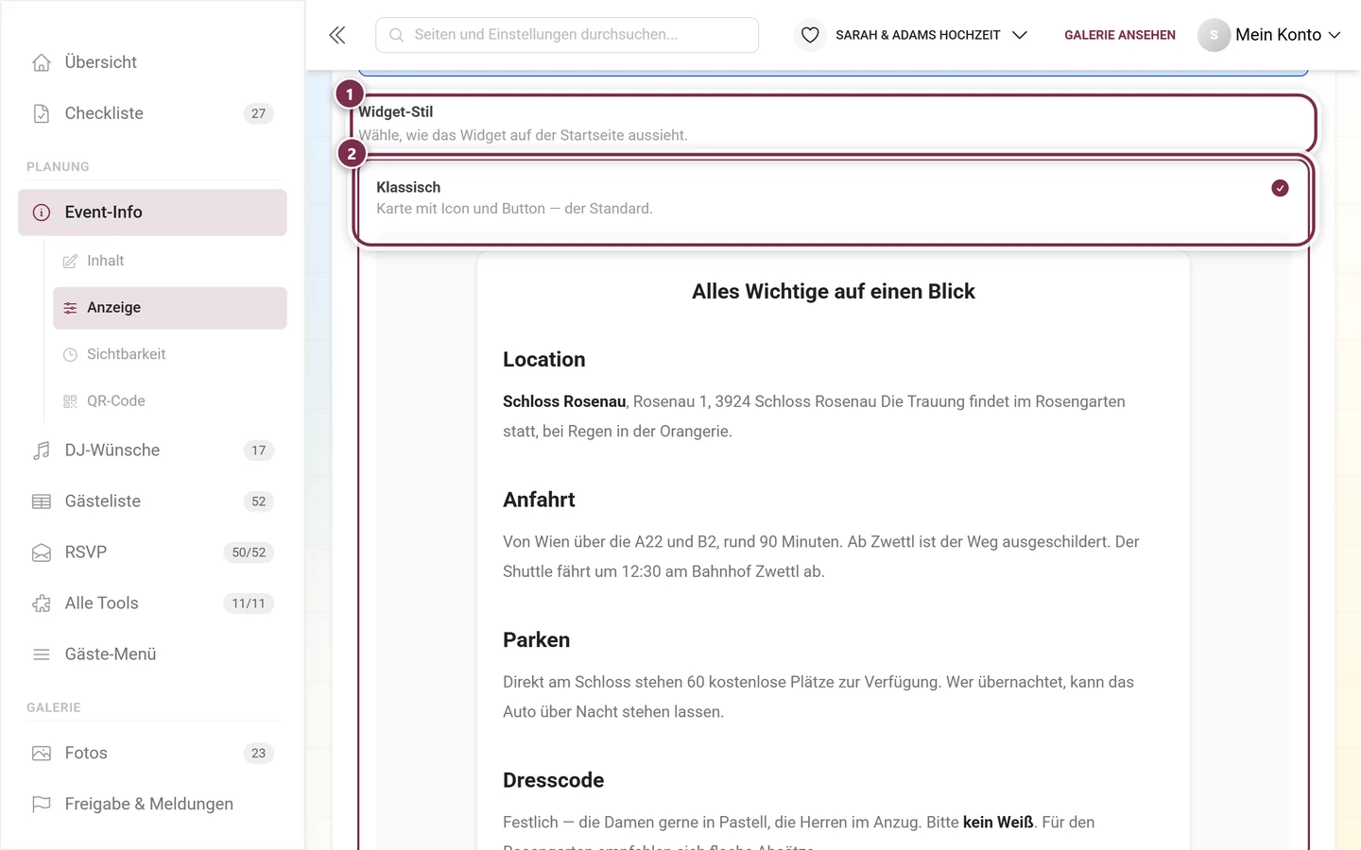The height and width of the screenshot is (850, 1361).
Task: Click the Sichtbarkeit clock icon
Action: tap(70, 355)
